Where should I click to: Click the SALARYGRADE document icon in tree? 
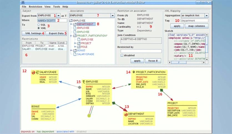pyautogui.click(x=75, y=54)
